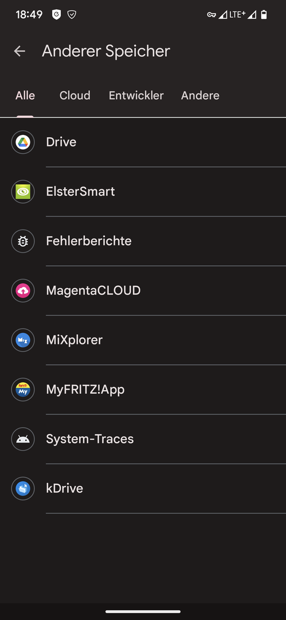The width and height of the screenshot is (286, 620).
Task: Choose the MagentaCLOUD text label
Action: pos(93,290)
